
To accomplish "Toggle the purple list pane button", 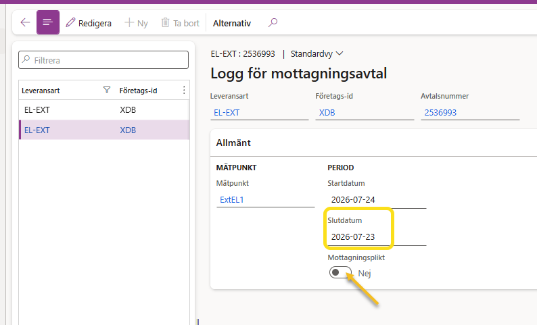I will pos(48,22).
